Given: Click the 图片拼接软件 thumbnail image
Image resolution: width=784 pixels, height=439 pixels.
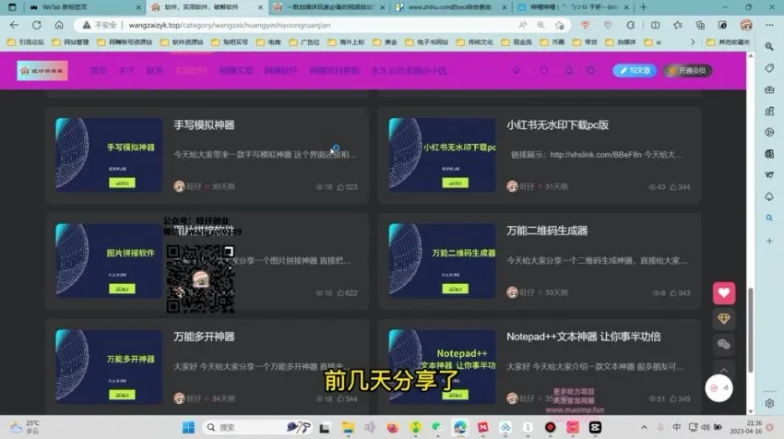Looking at the screenshot, I should click(109, 261).
